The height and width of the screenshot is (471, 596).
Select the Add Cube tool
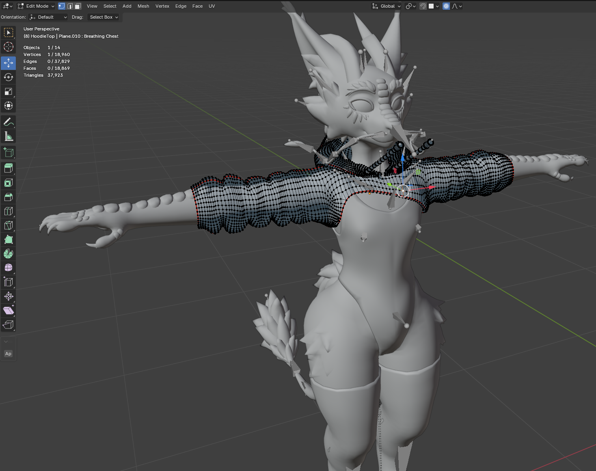9,153
